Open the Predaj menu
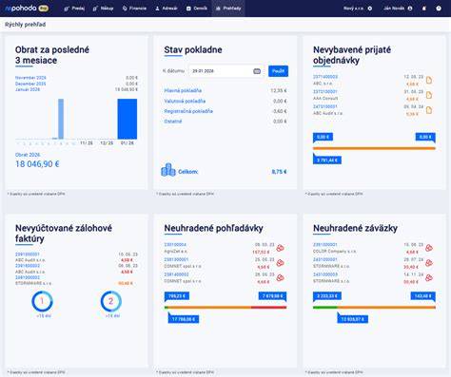The image size is (451, 377). tap(74, 9)
